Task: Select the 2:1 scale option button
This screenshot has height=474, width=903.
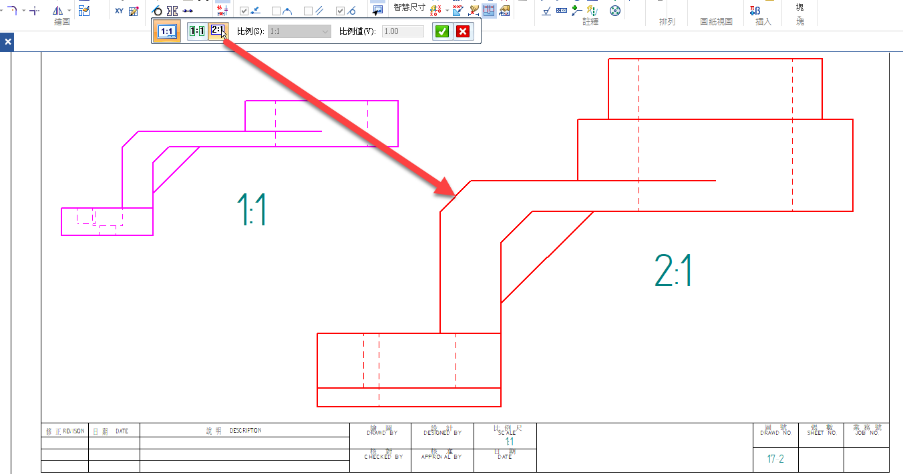Action: tap(218, 31)
